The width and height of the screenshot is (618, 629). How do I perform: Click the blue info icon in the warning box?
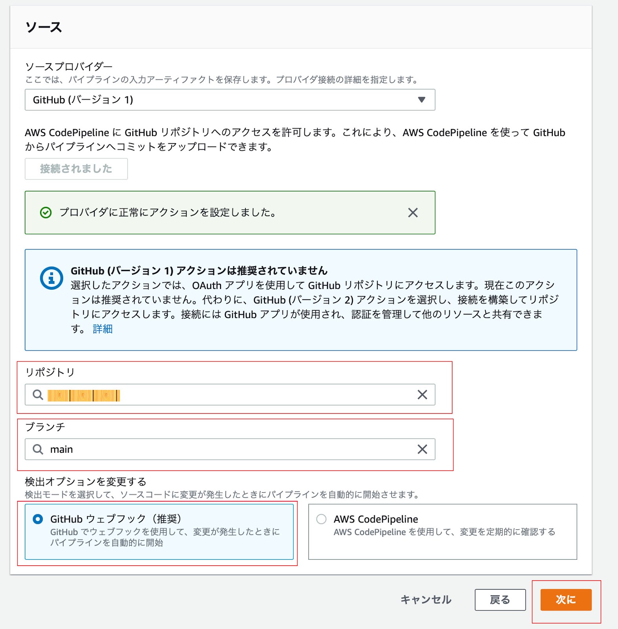click(51, 278)
